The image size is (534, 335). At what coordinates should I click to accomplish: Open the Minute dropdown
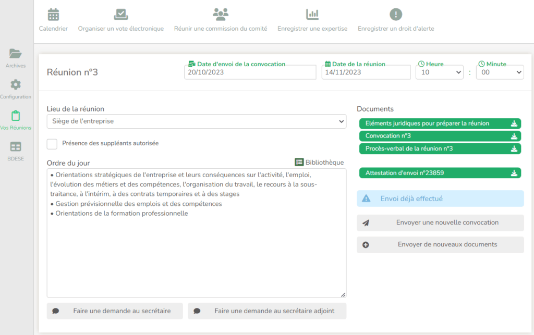click(500, 72)
